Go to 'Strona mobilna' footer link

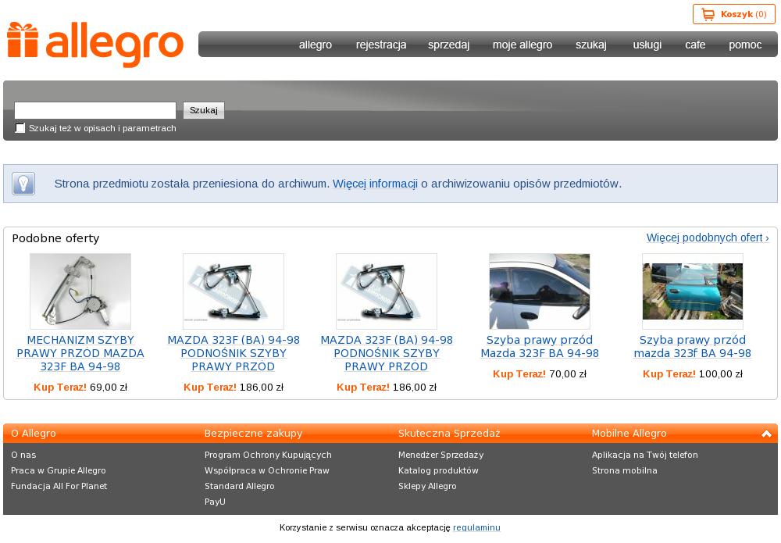click(x=625, y=470)
